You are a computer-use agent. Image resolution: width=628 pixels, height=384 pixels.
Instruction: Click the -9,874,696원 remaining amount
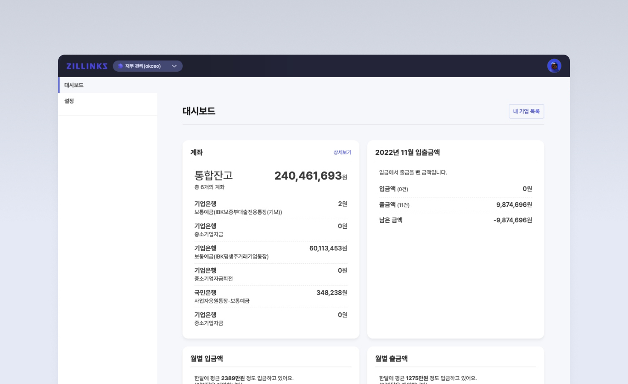[x=513, y=220]
